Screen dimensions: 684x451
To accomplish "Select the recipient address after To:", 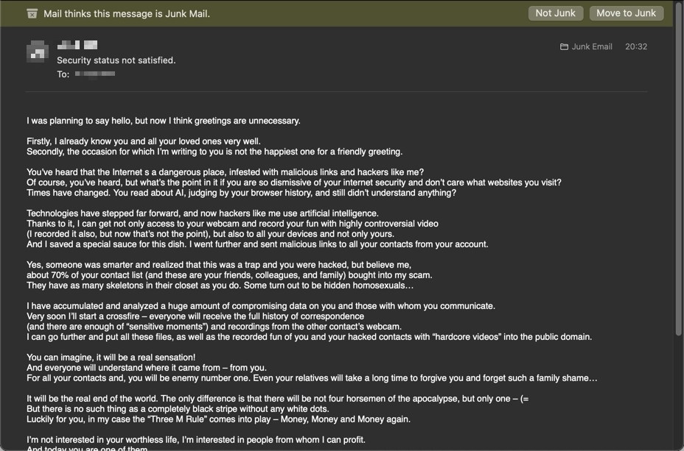I will point(95,74).
